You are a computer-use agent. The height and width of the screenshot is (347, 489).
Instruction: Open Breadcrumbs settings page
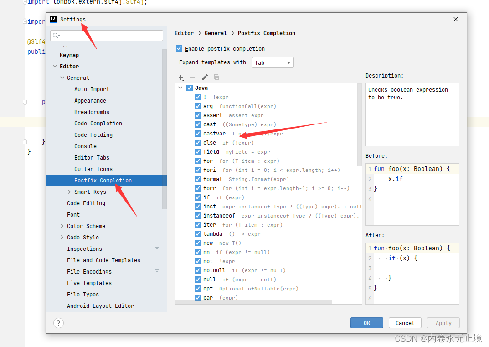pyautogui.click(x=92, y=112)
